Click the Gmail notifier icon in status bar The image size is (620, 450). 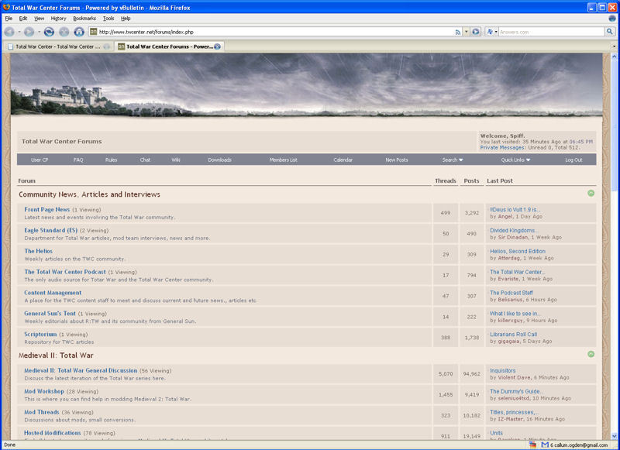coord(545,445)
